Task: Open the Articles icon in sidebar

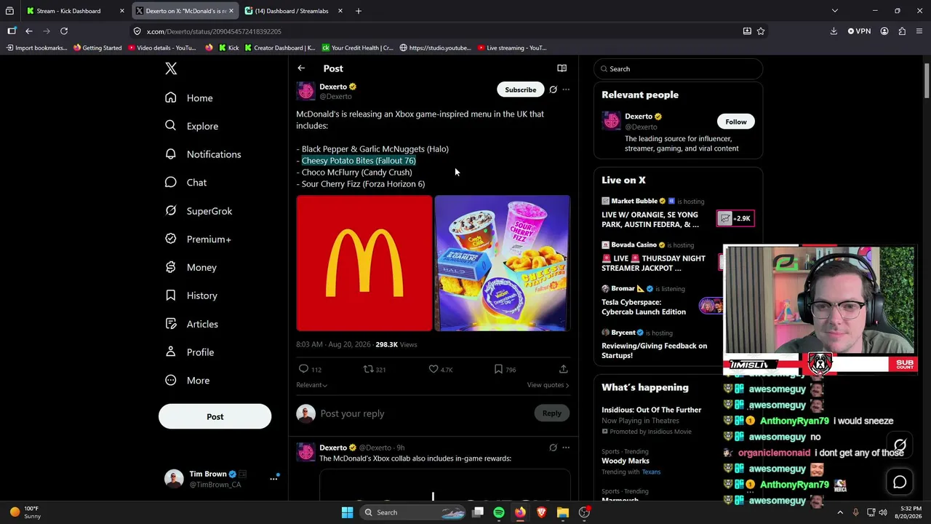Action: coord(171,324)
